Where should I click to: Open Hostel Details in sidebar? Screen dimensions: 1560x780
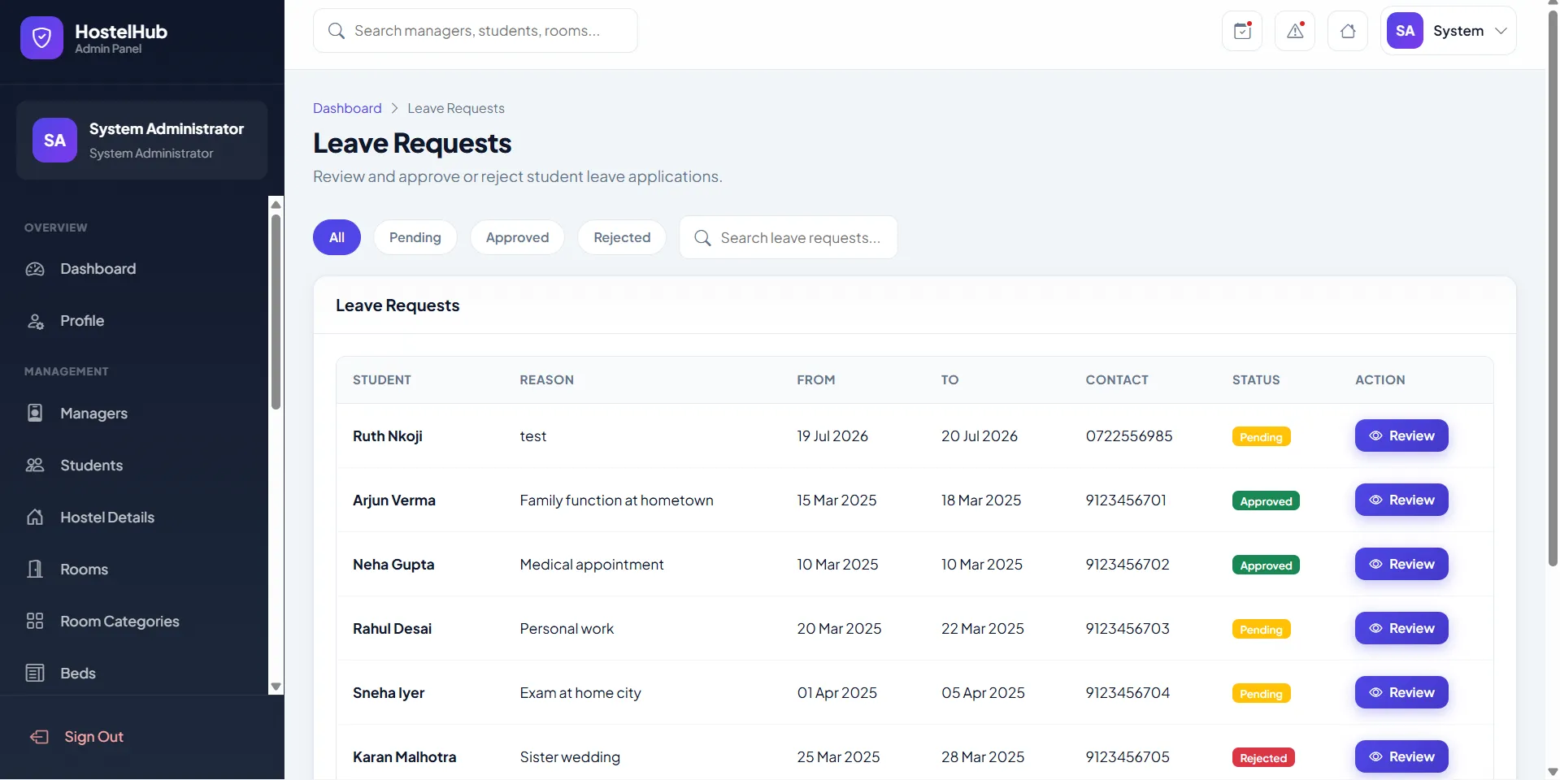click(x=134, y=517)
